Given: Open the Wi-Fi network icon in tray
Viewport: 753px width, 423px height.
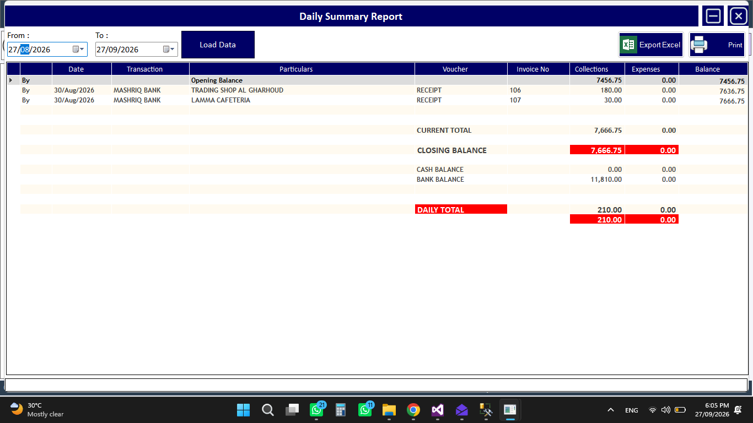Looking at the screenshot, I should pyautogui.click(x=653, y=410).
